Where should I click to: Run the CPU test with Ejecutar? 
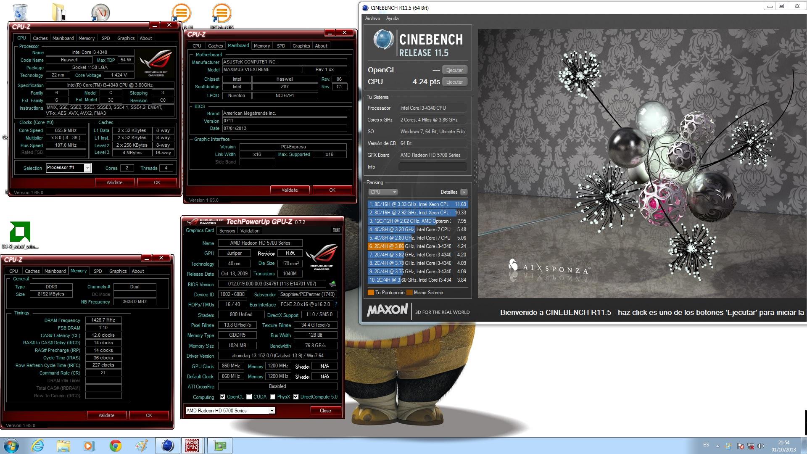tap(455, 82)
